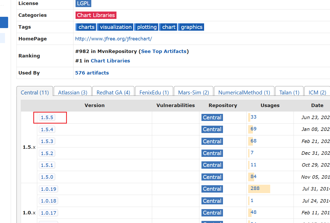The image size is (330, 223).
Task: Select the plotting tag
Action: [x=146, y=27]
